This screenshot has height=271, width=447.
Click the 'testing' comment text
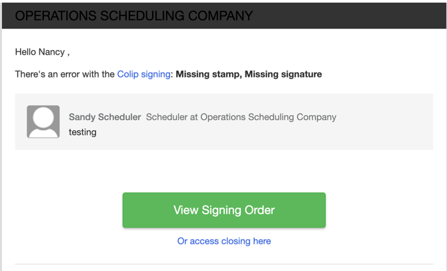click(x=83, y=132)
